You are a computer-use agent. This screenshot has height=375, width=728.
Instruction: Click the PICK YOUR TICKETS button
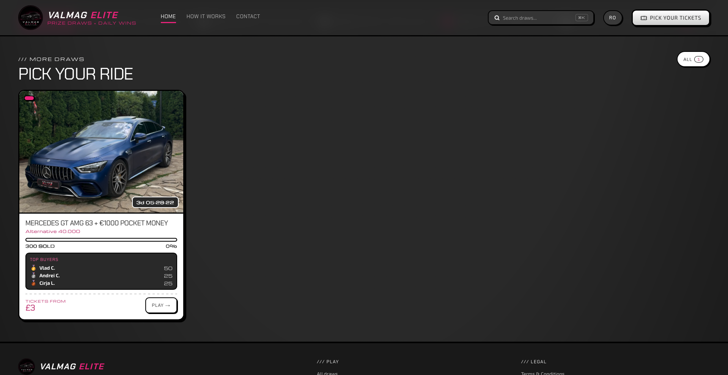[x=670, y=18]
